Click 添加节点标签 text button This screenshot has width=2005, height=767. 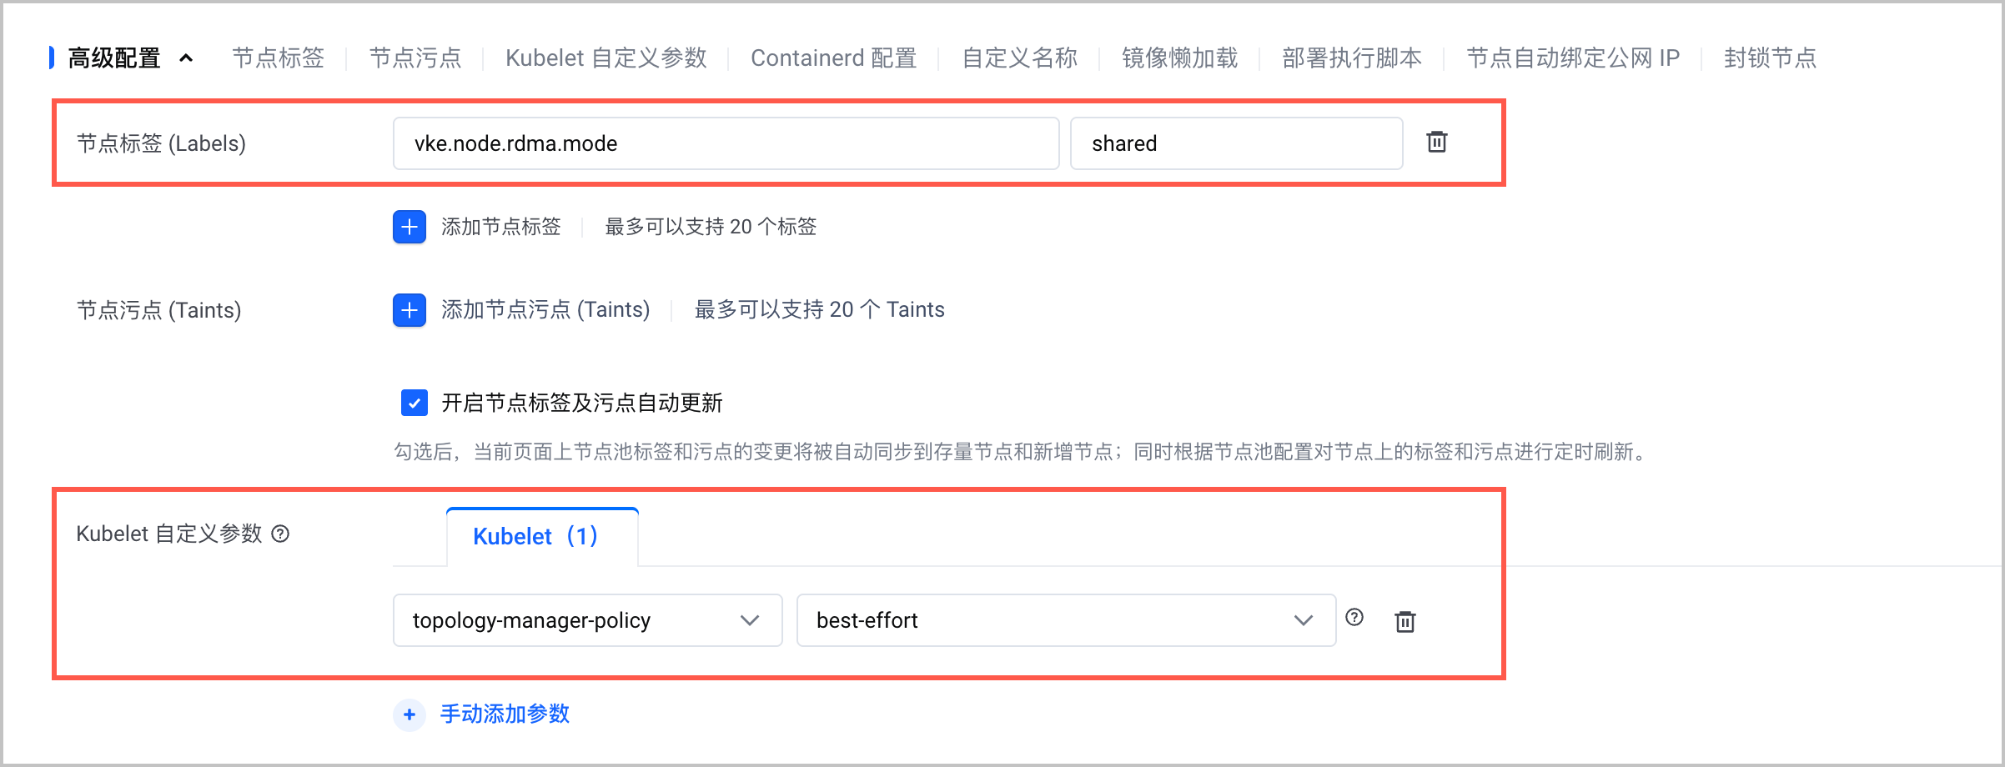coord(501,227)
